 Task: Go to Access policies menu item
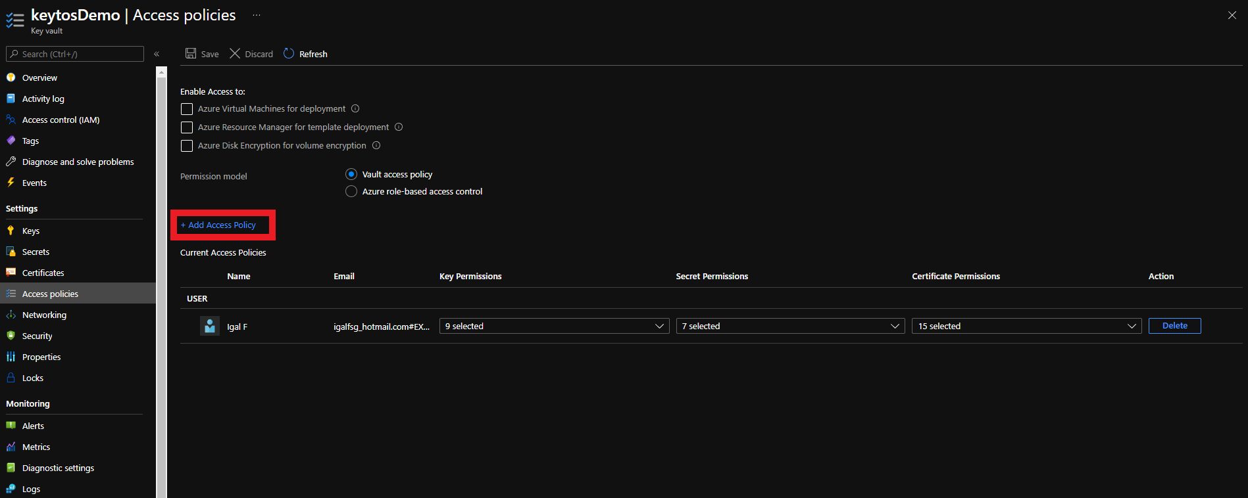click(x=78, y=294)
